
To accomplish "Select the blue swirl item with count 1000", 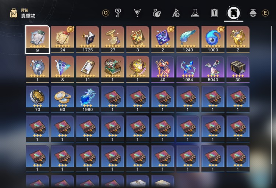I will pos(213,39).
